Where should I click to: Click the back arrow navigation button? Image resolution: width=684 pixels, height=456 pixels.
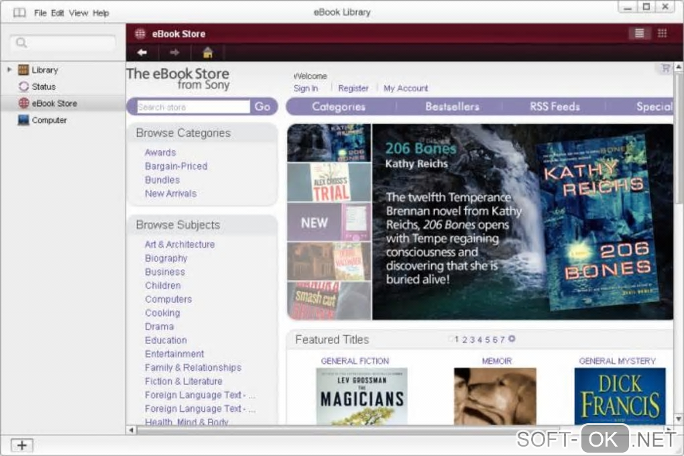[141, 53]
